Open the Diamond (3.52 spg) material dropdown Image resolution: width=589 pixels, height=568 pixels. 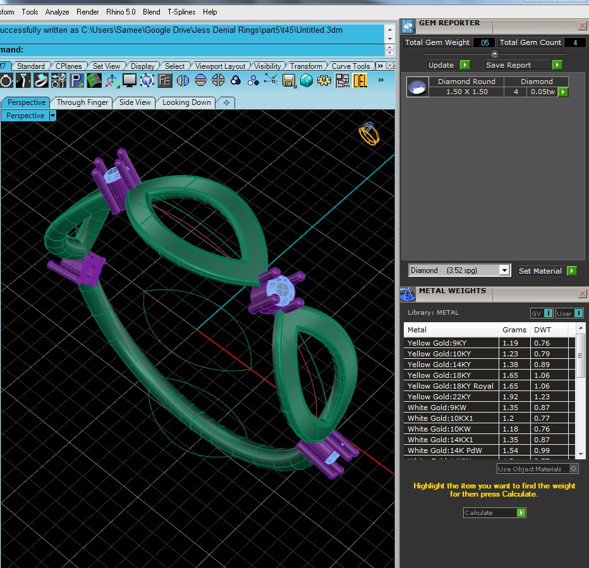pos(459,270)
